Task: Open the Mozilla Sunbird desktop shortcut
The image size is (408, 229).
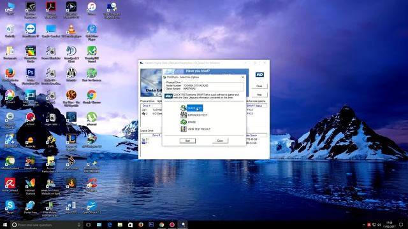Action: pyautogui.click(x=10, y=163)
